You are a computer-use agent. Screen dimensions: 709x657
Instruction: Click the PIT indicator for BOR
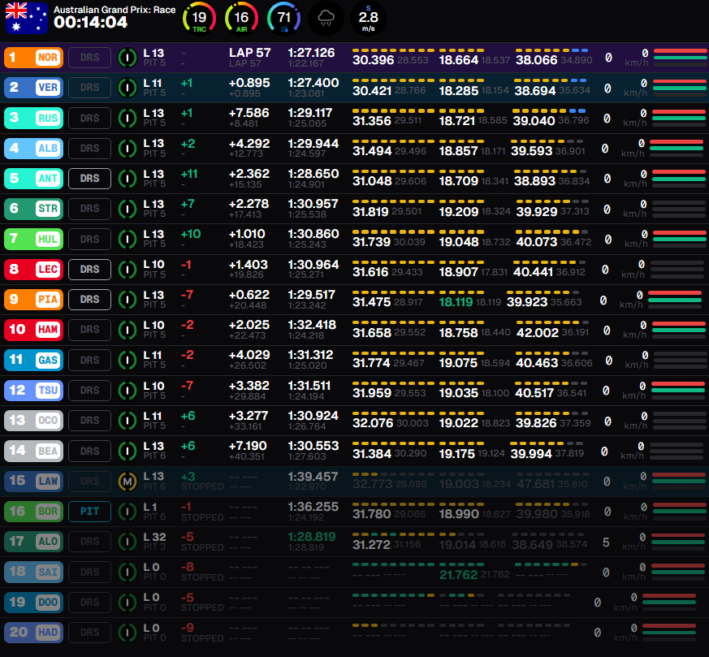click(89, 512)
